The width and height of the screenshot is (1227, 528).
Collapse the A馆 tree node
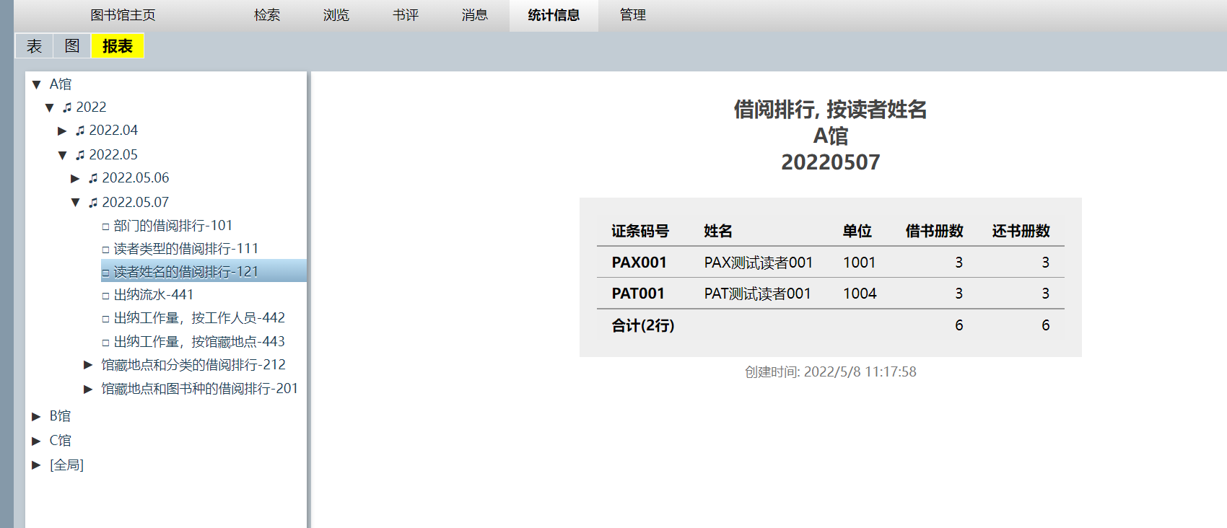tap(37, 84)
